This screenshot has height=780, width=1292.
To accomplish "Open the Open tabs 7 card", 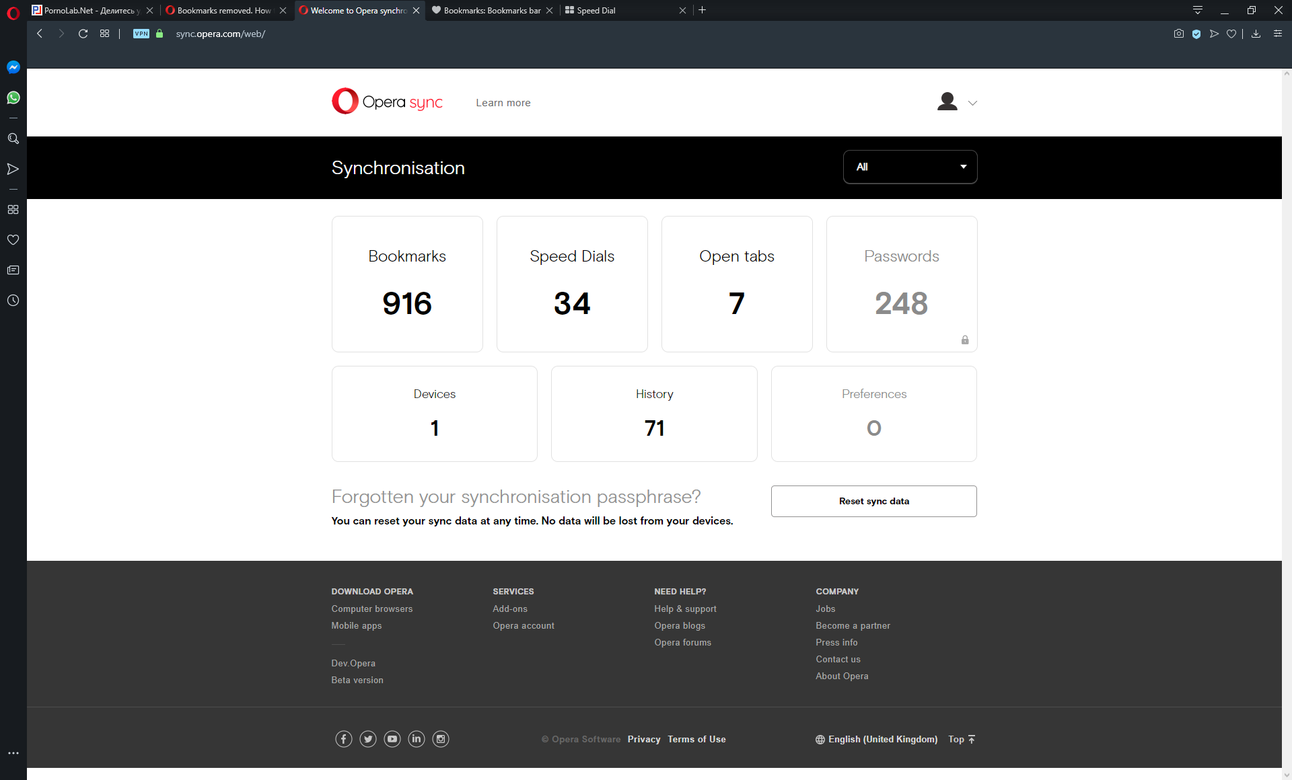I will [x=737, y=284].
